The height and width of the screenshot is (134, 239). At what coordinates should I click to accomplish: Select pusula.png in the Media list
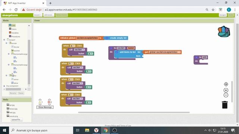[x=12, y=116]
